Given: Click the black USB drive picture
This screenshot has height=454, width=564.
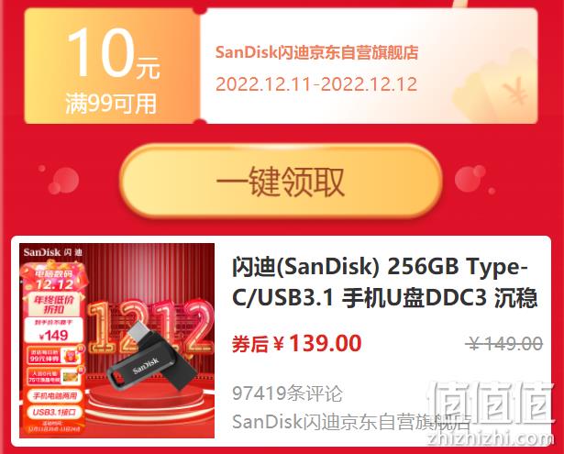Looking at the screenshot, I should coord(151,360).
